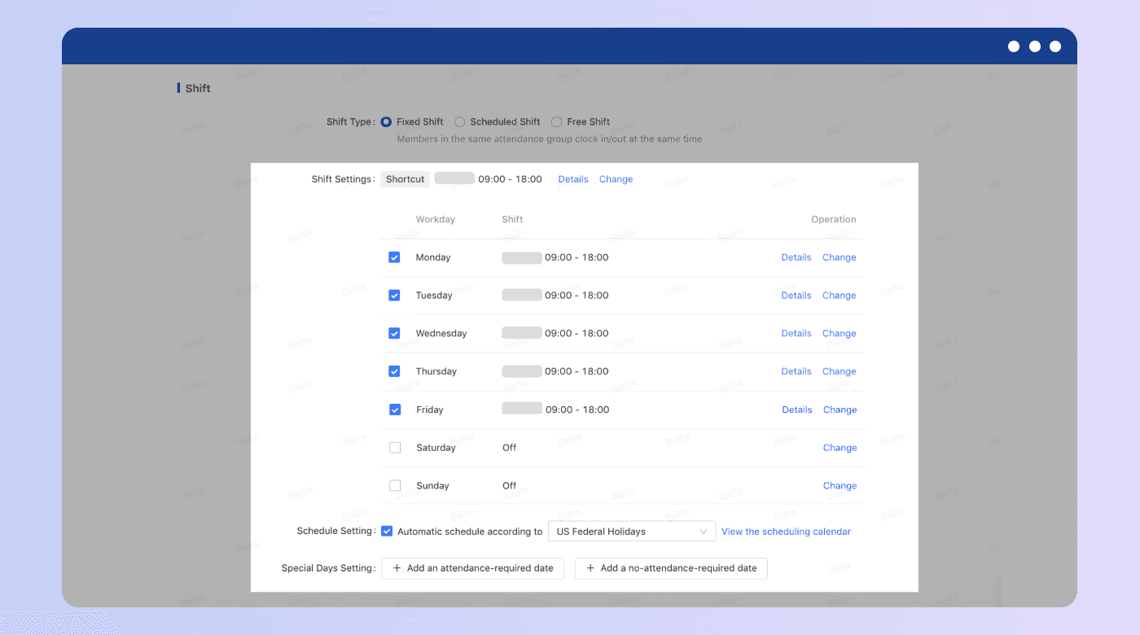
Task: Click the Saturday Off shift text
Action: pyautogui.click(x=509, y=448)
